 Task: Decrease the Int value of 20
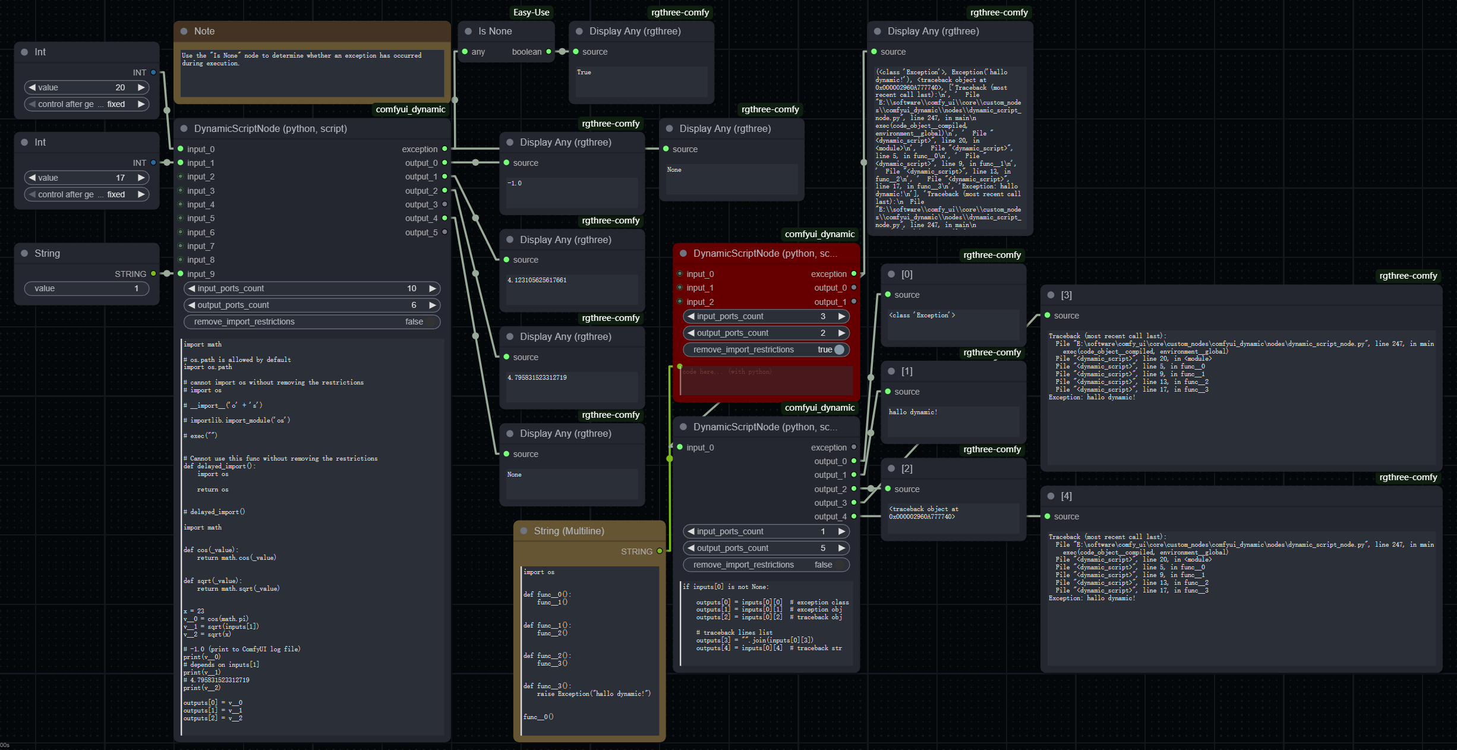(32, 87)
